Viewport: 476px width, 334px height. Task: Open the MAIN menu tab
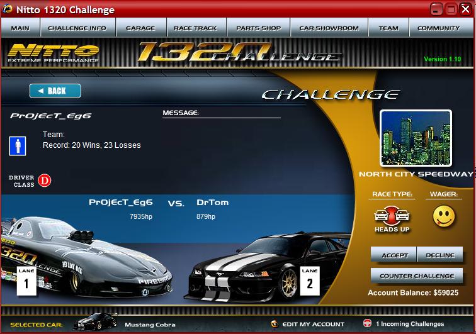coord(20,28)
